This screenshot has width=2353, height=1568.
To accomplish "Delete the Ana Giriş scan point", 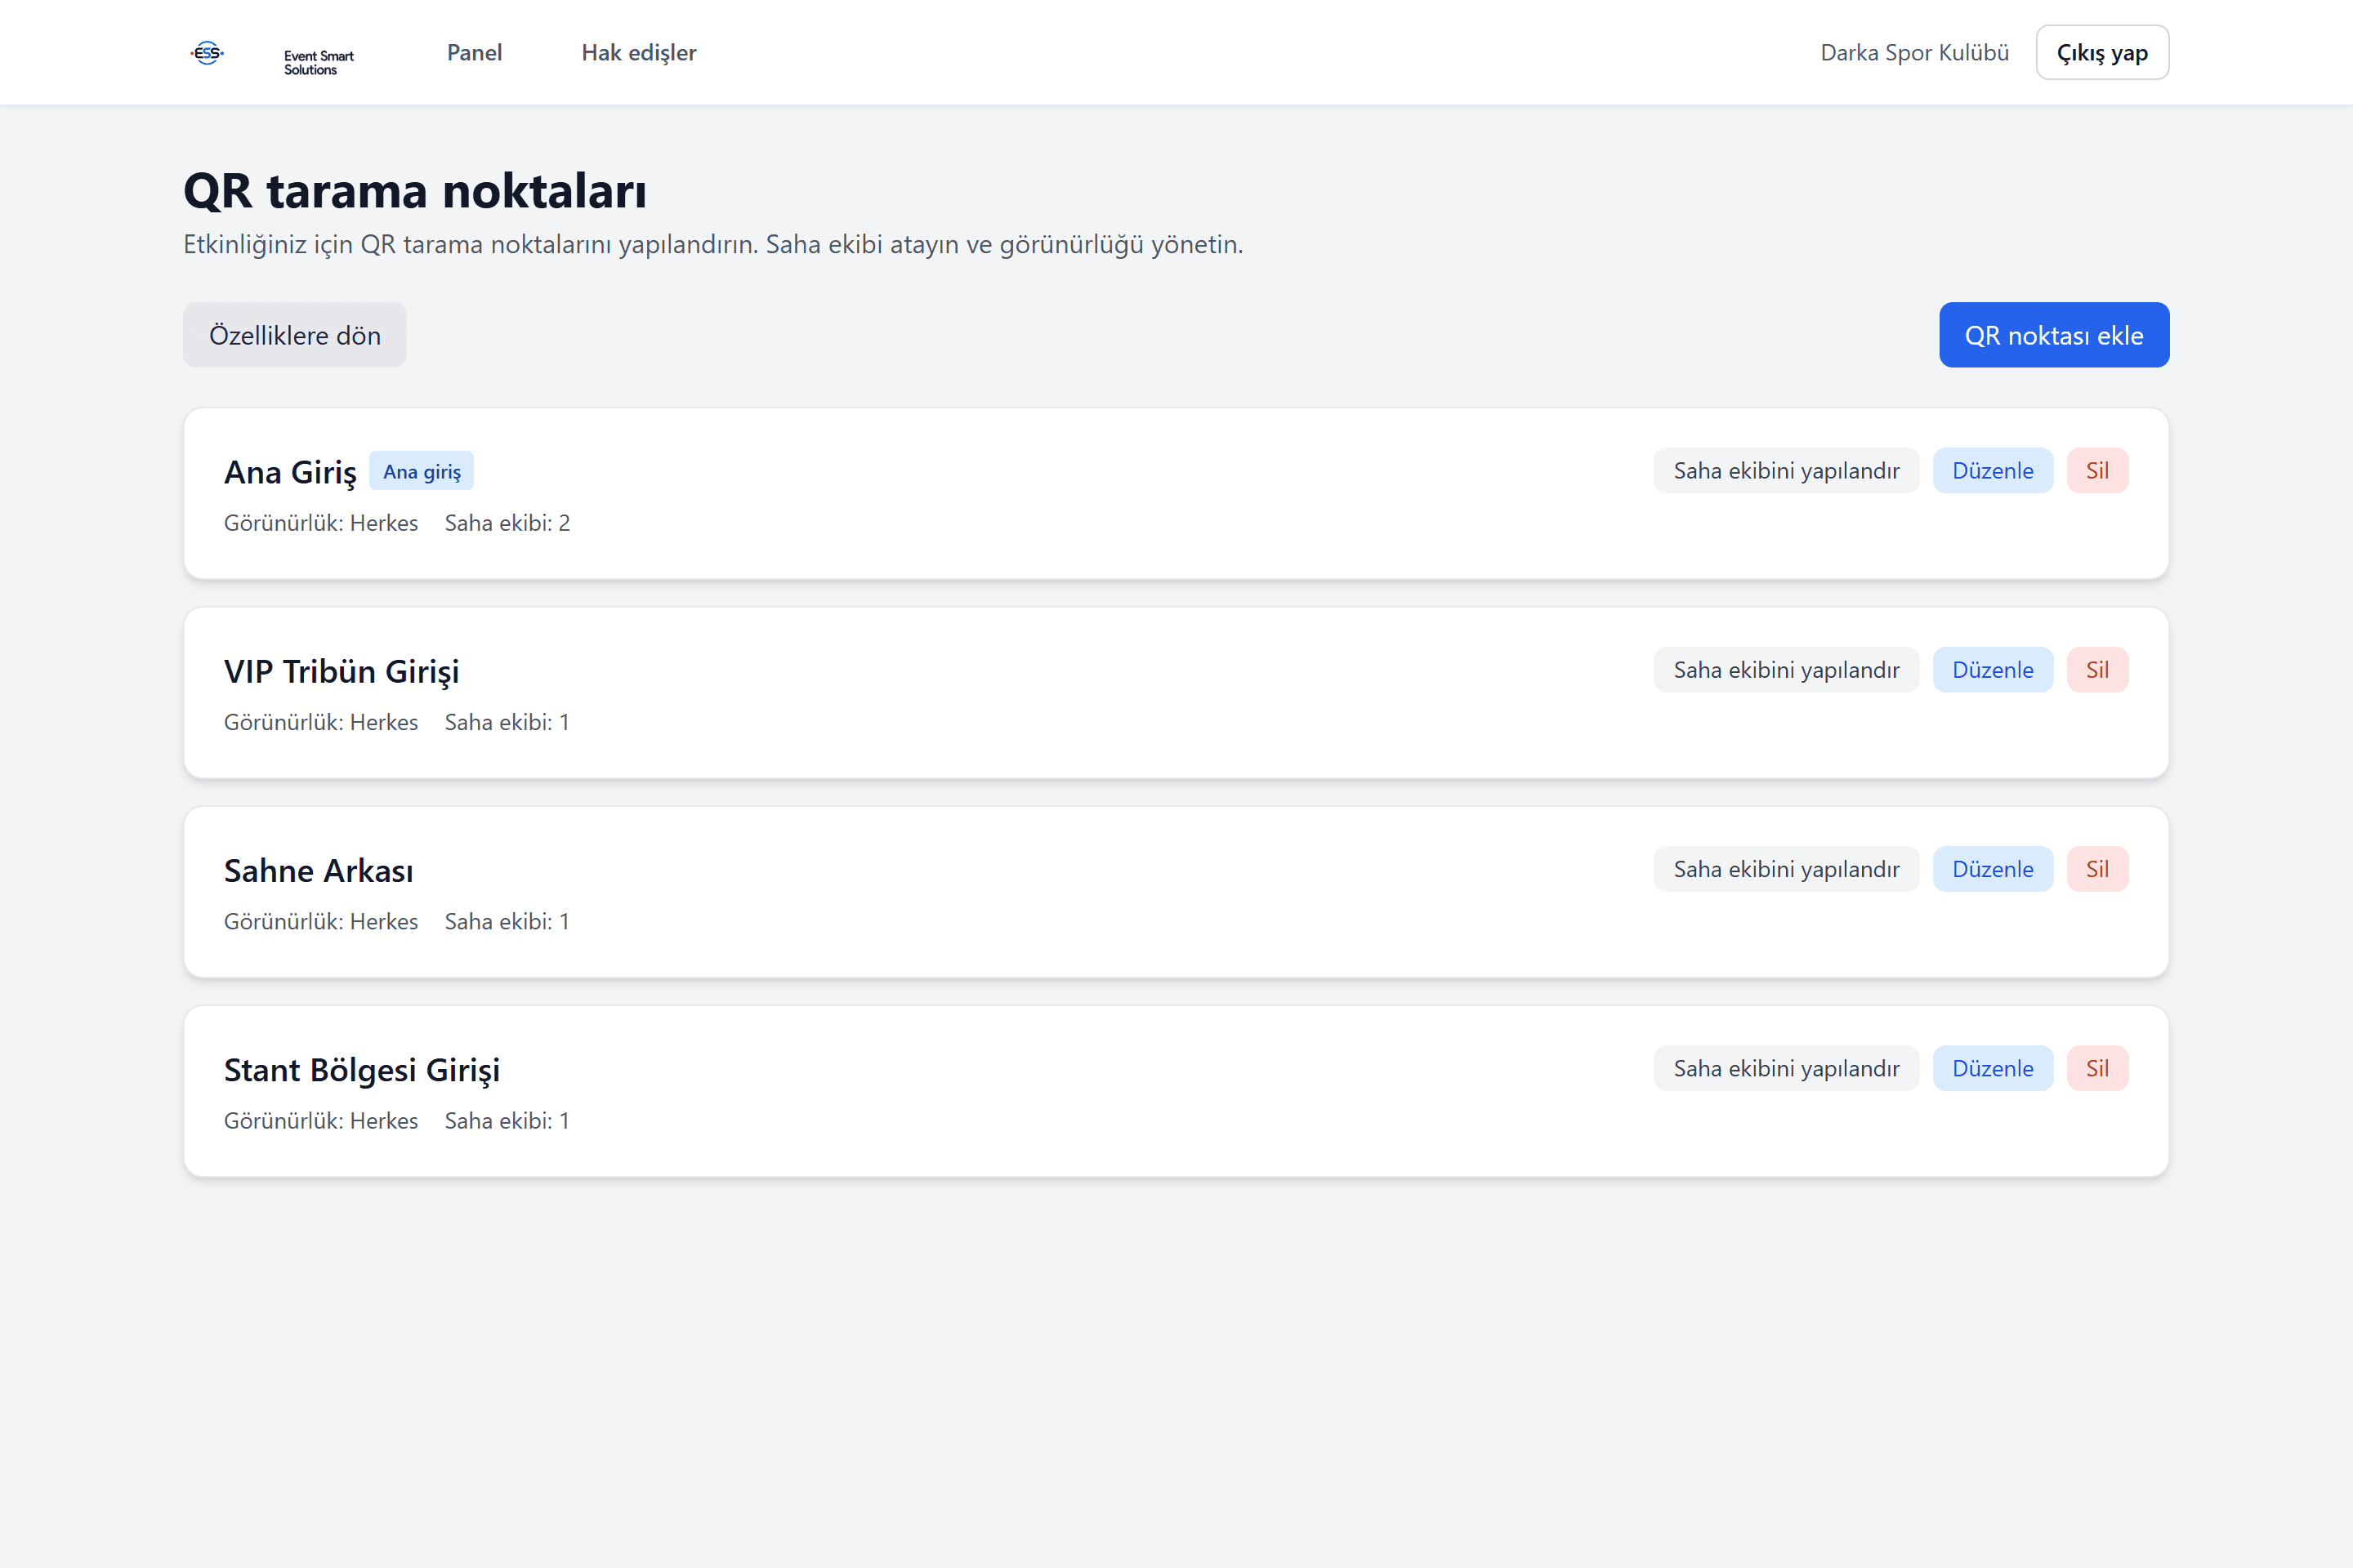I will [x=2097, y=470].
